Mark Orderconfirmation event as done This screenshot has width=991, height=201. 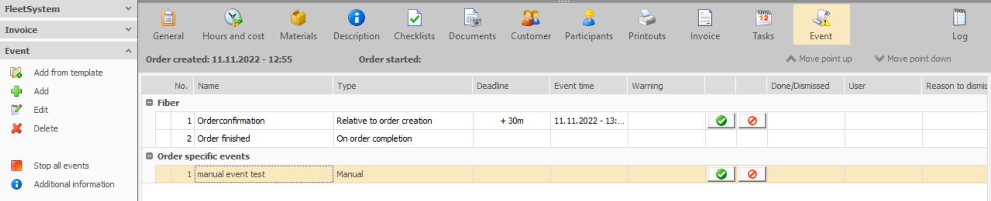pos(721,121)
